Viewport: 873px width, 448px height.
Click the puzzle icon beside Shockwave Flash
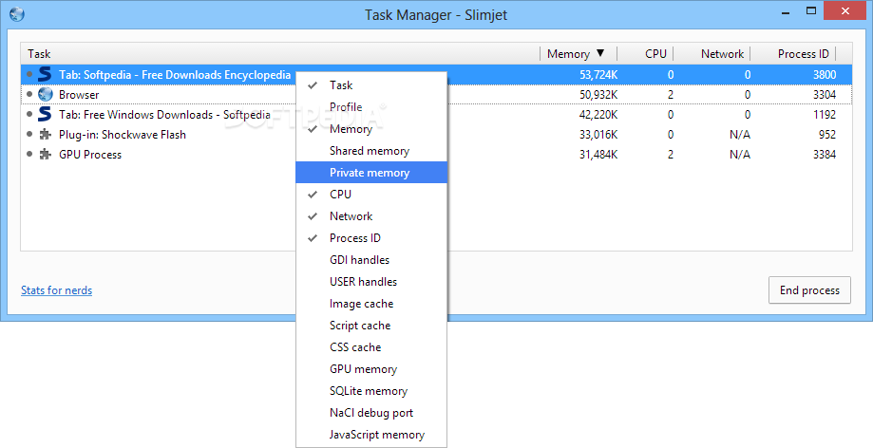45,135
